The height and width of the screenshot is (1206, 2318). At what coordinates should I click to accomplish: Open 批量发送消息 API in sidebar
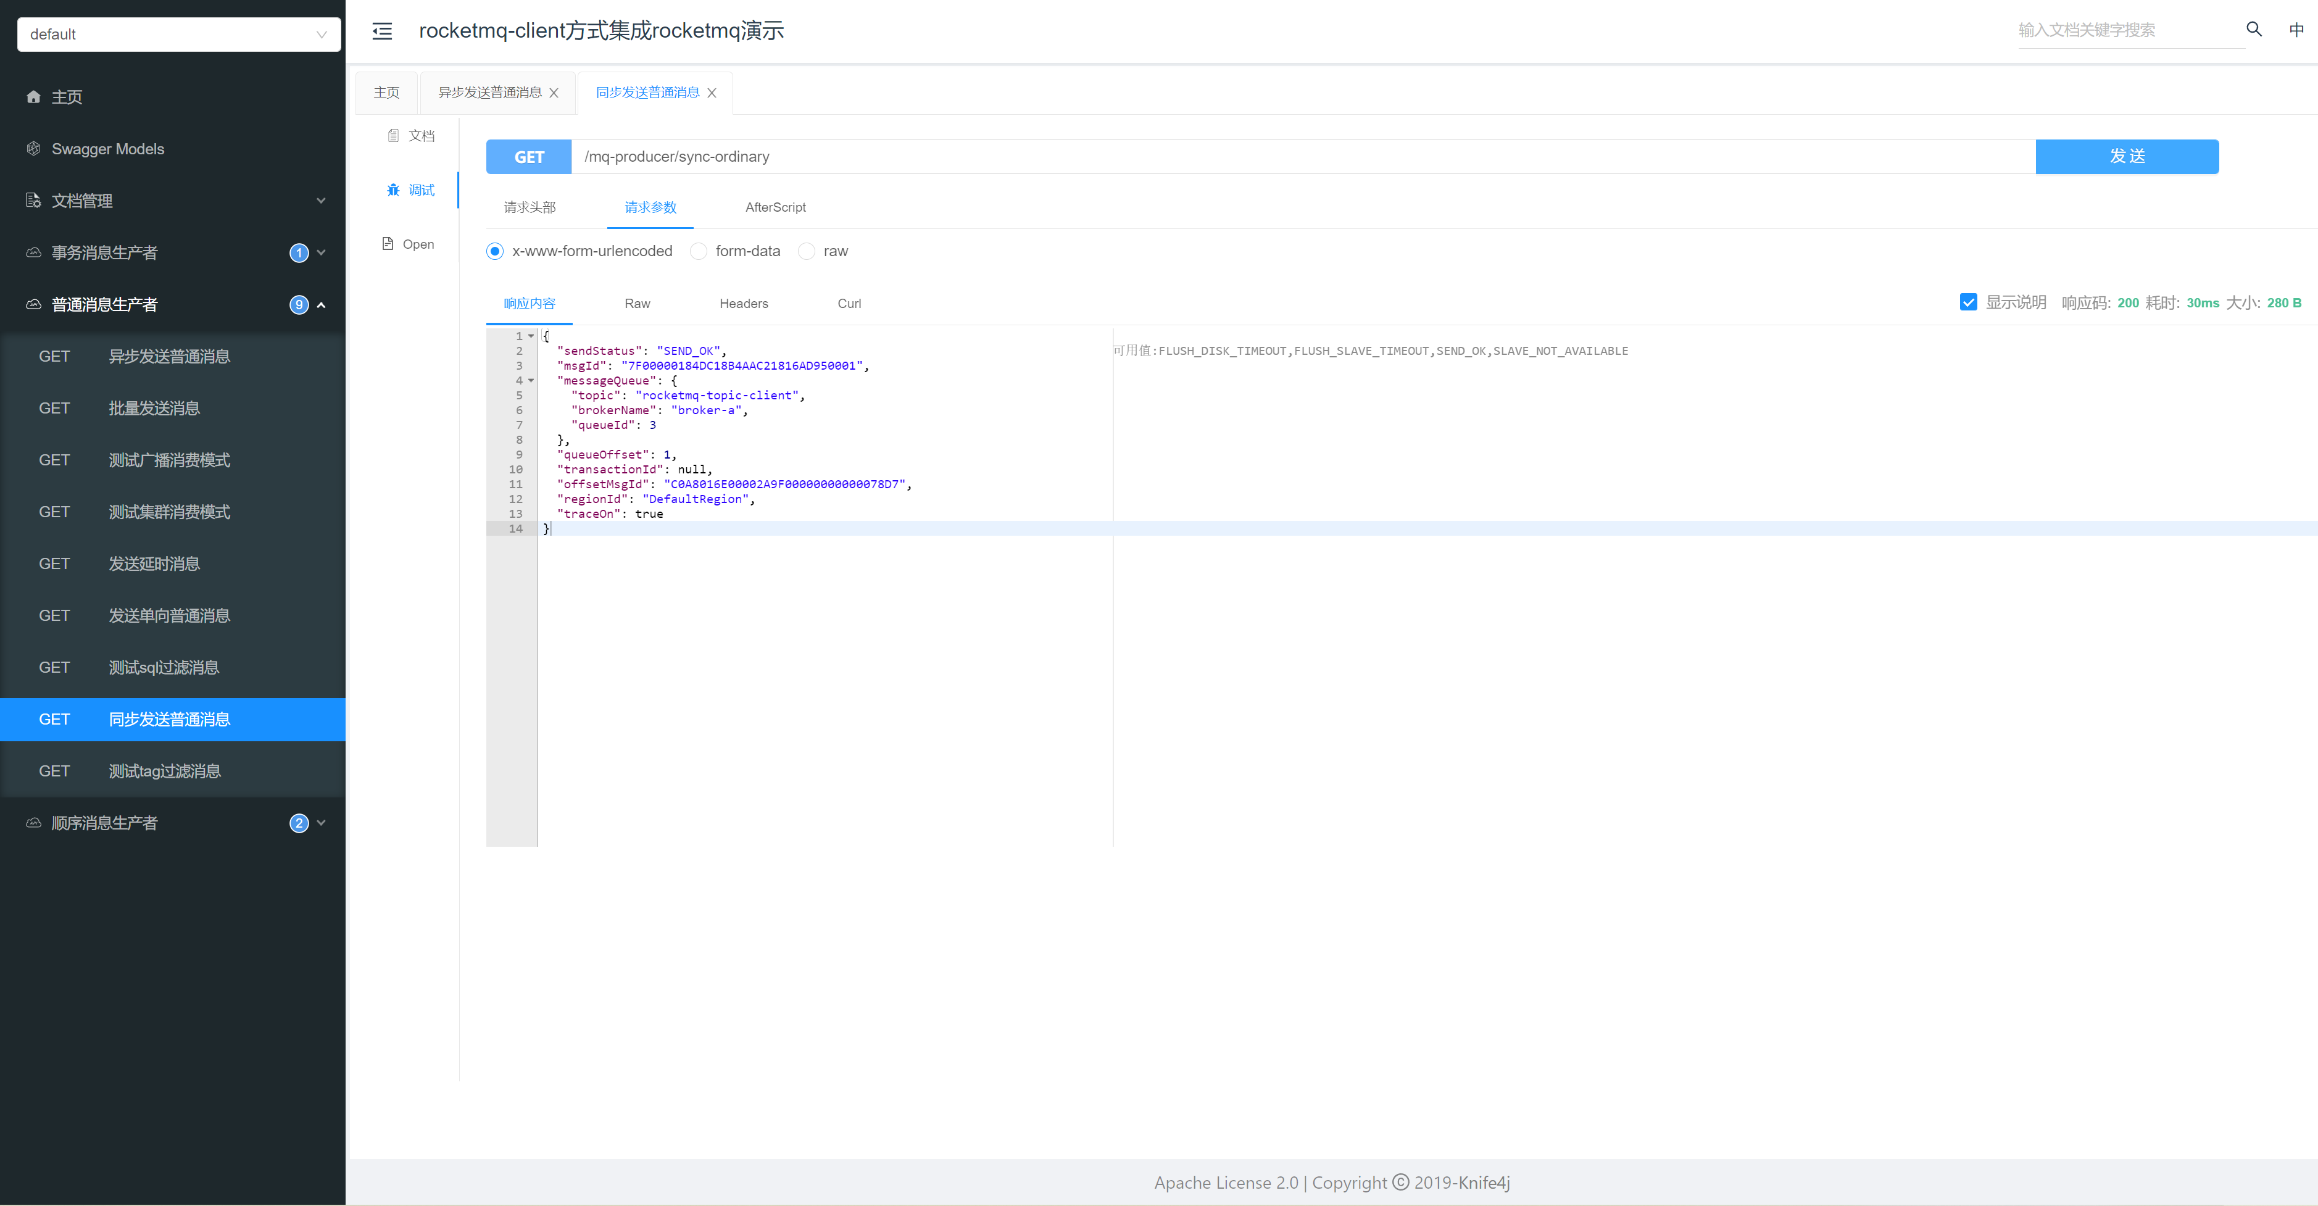click(x=173, y=408)
